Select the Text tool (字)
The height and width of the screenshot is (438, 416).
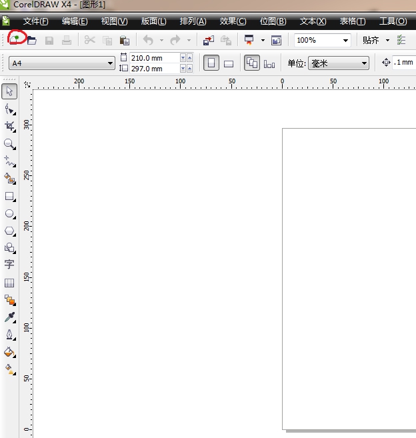(x=10, y=264)
